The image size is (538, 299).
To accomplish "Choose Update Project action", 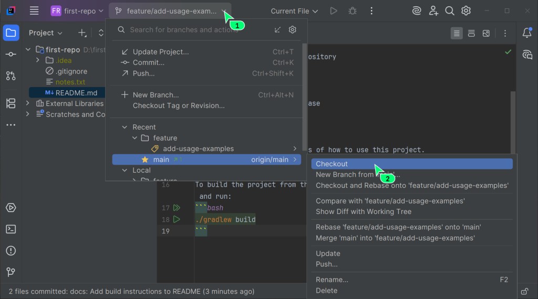I will (x=207, y=52).
